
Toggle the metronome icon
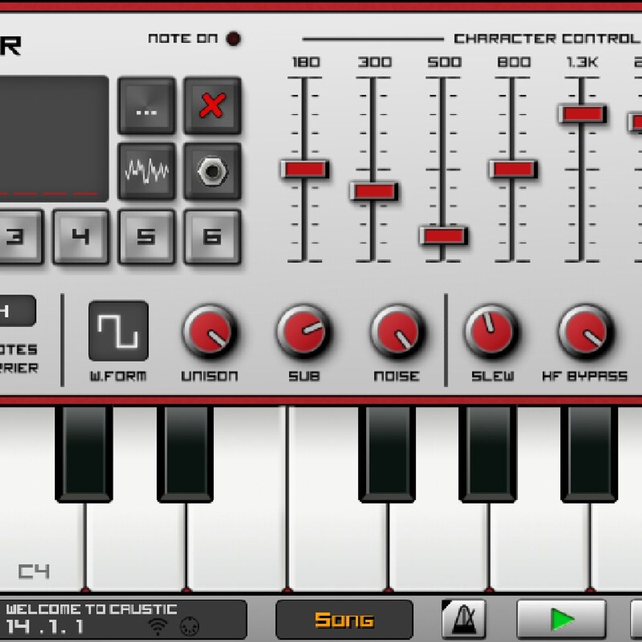coord(464,620)
